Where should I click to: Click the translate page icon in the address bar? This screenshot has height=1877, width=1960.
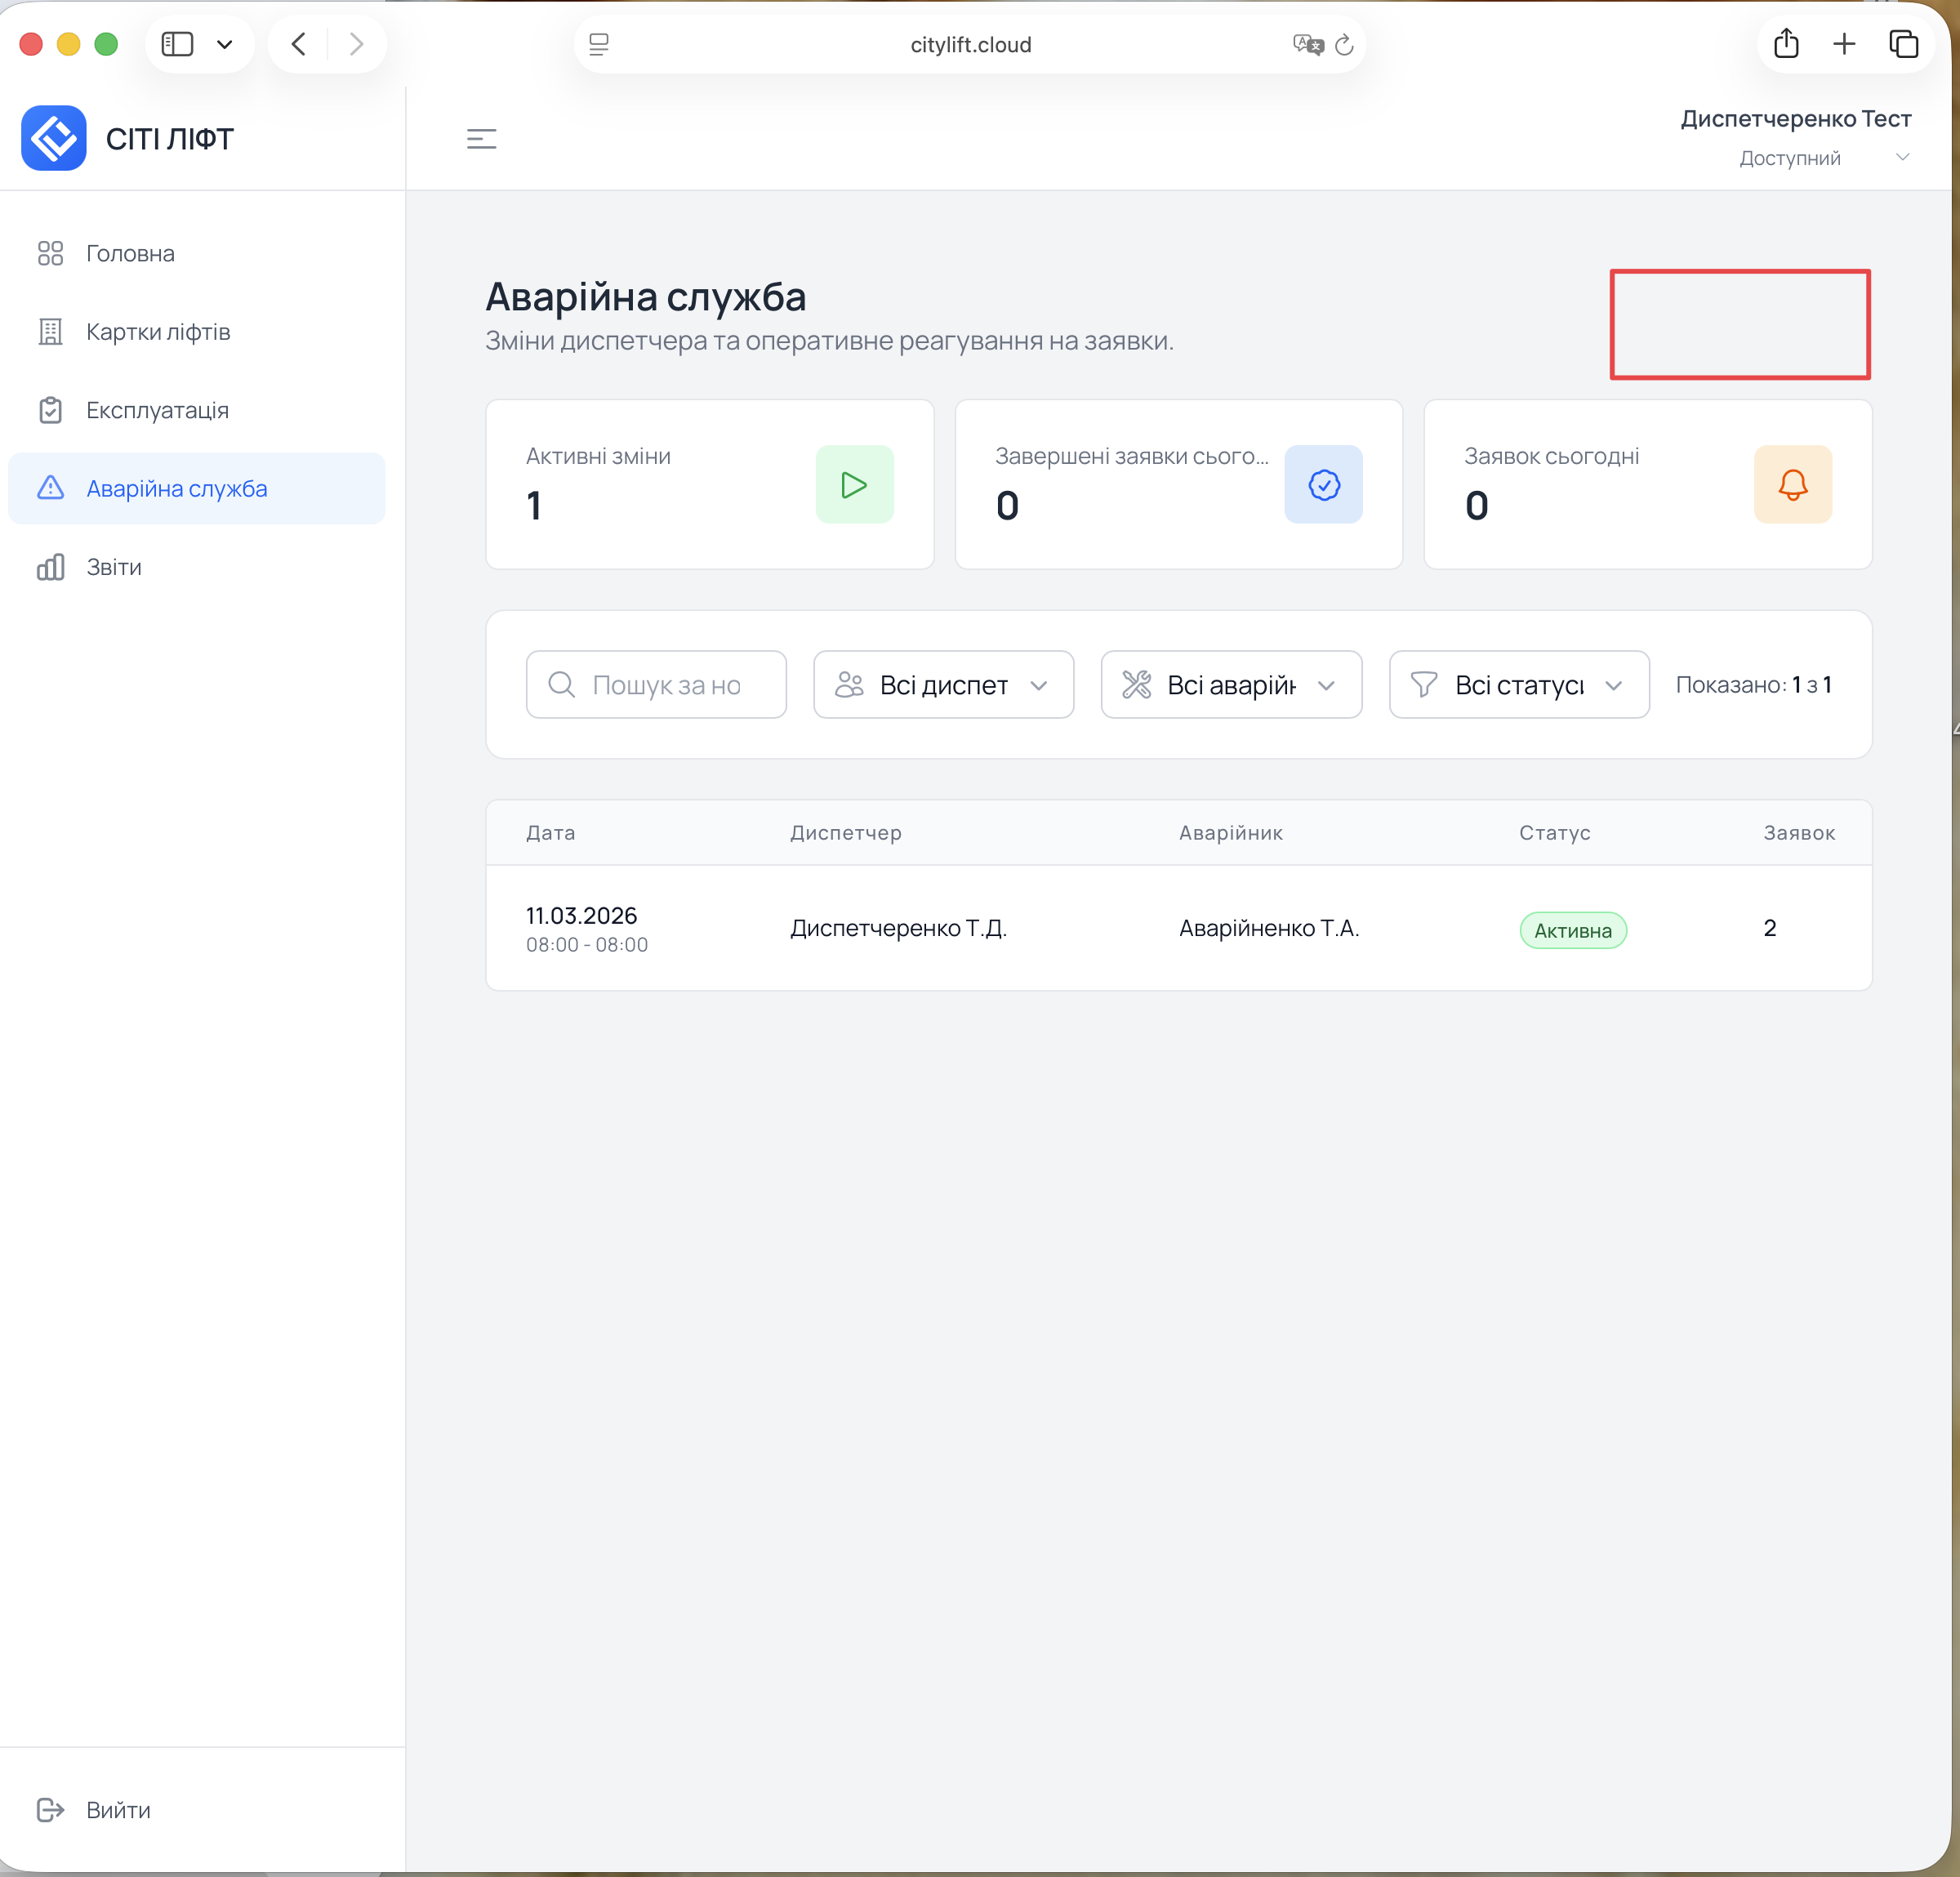(x=1307, y=45)
